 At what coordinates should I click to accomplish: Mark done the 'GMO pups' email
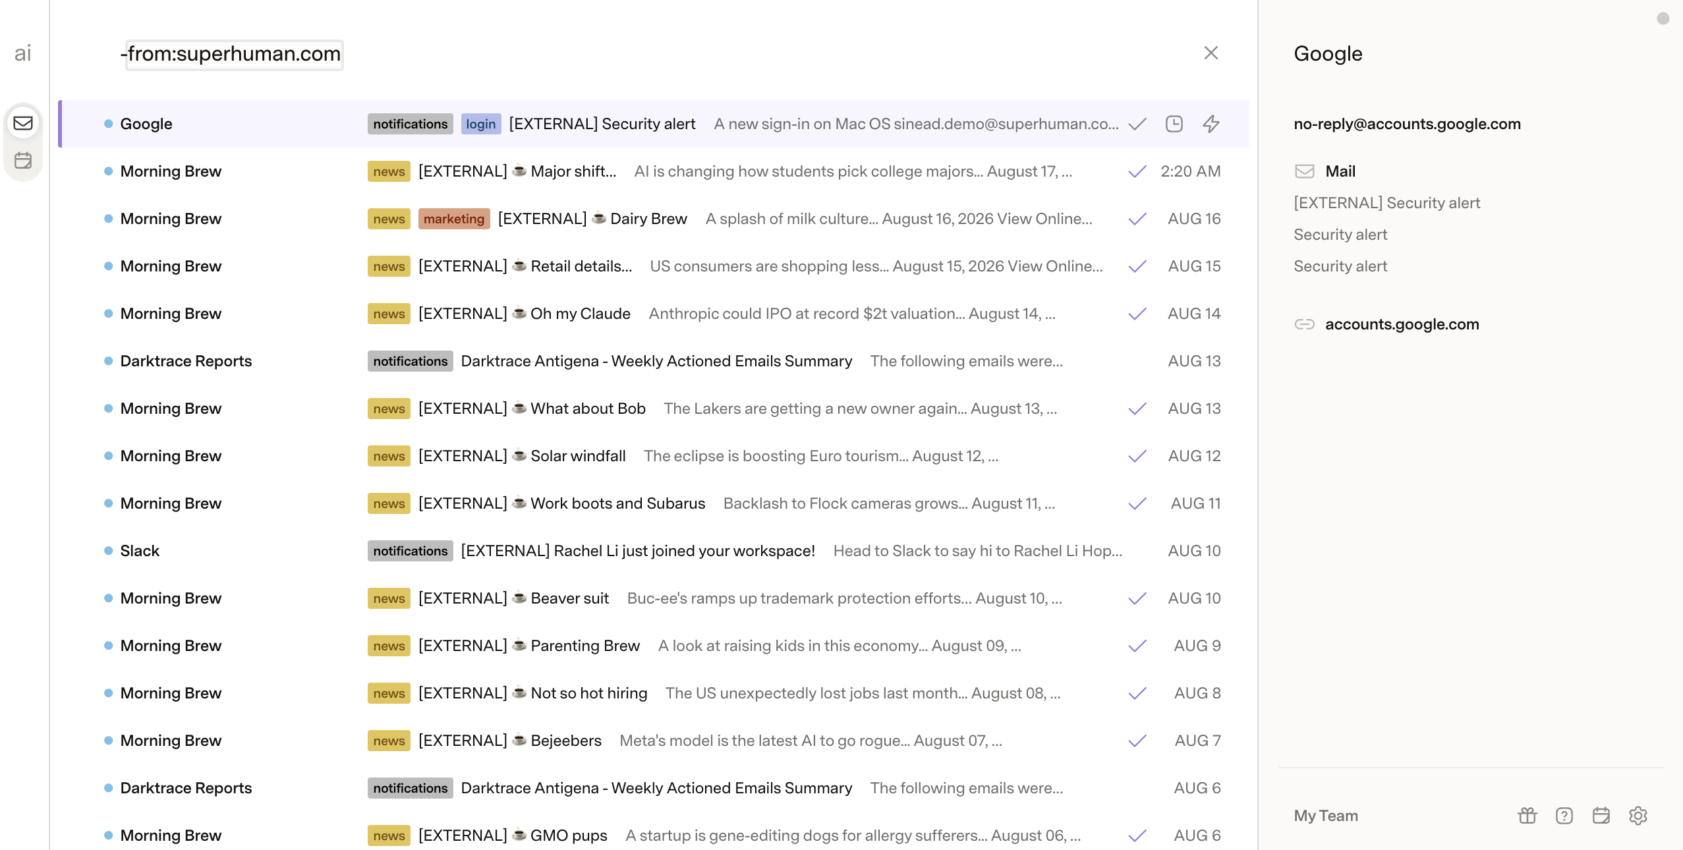coord(1137,836)
